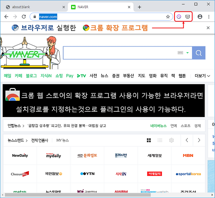The height and width of the screenshot is (198, 215).
Task: Open the NewDaily publisher tile
Action: 20,155
